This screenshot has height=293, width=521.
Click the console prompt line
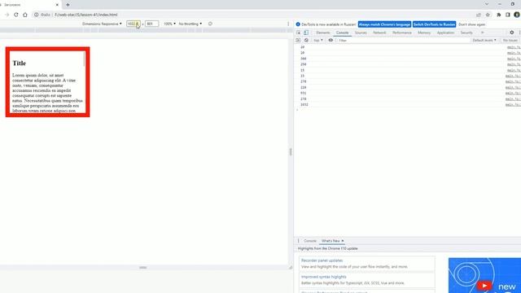pyautogui.click(x=407, y=111)
